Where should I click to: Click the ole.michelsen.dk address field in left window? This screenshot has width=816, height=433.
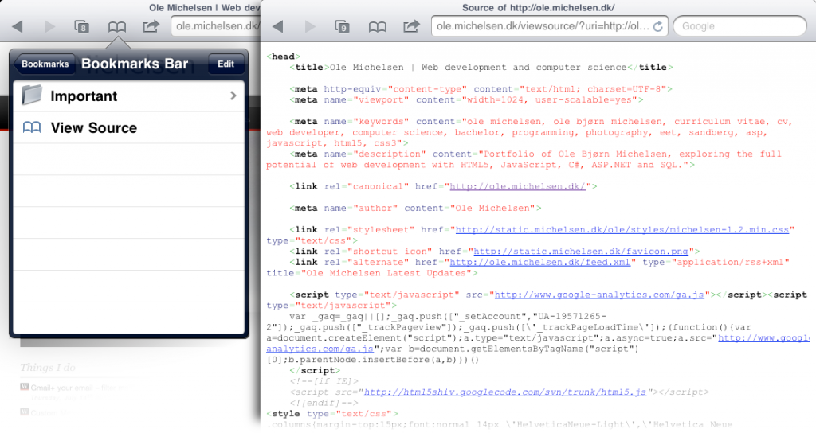tap(216, 26)
